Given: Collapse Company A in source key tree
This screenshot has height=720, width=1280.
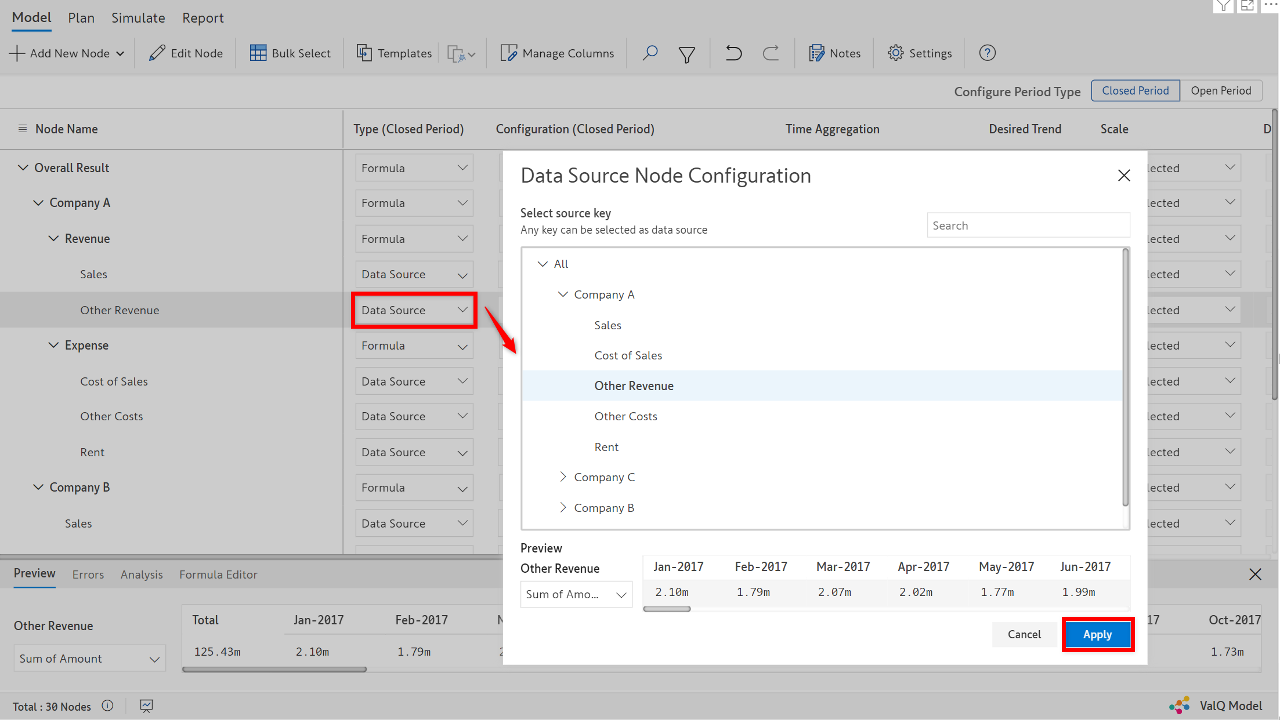Looking at the screenshot, I should pyautogui.click(x=563, y=294).
